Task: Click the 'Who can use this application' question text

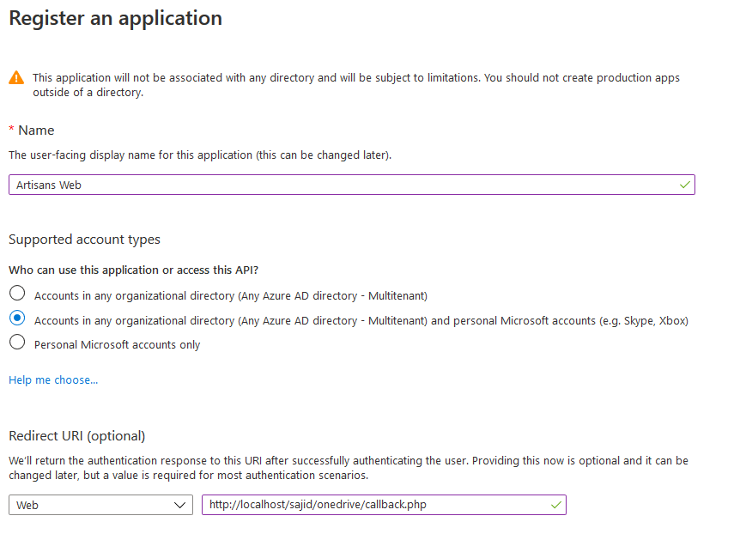Action: pos(134,270)
